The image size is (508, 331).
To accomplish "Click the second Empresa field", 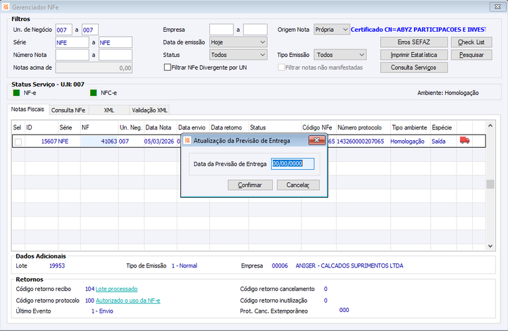I will 255,30.
